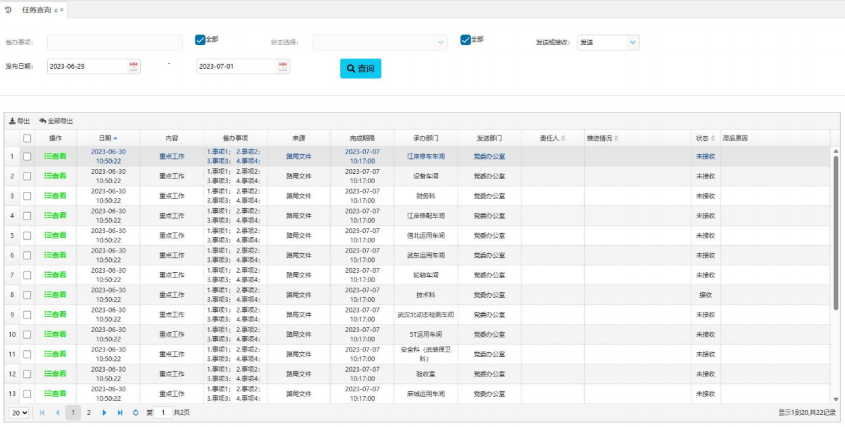Screen dimensions: 845x427
Task: Tick the select-all checkbox in table header
Action: pyautogui.click(x=28, y=138)
